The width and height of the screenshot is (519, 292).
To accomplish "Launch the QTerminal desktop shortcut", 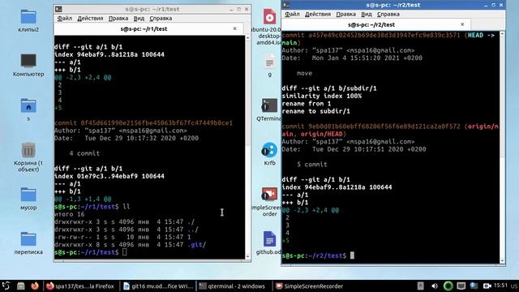I will (269, 105).
